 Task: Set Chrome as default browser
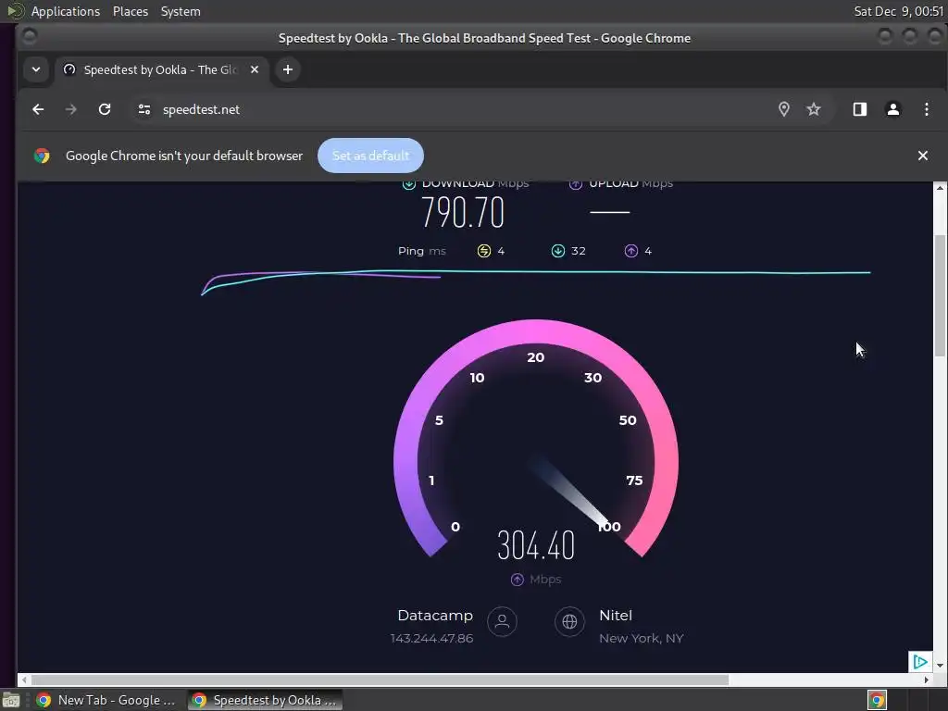point(370,156)
